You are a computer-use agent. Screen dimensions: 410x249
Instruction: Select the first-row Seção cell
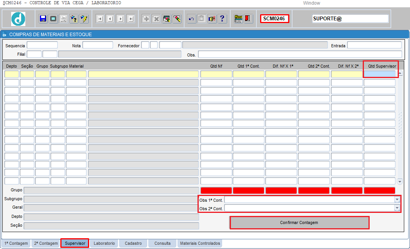tap(27, 74)
